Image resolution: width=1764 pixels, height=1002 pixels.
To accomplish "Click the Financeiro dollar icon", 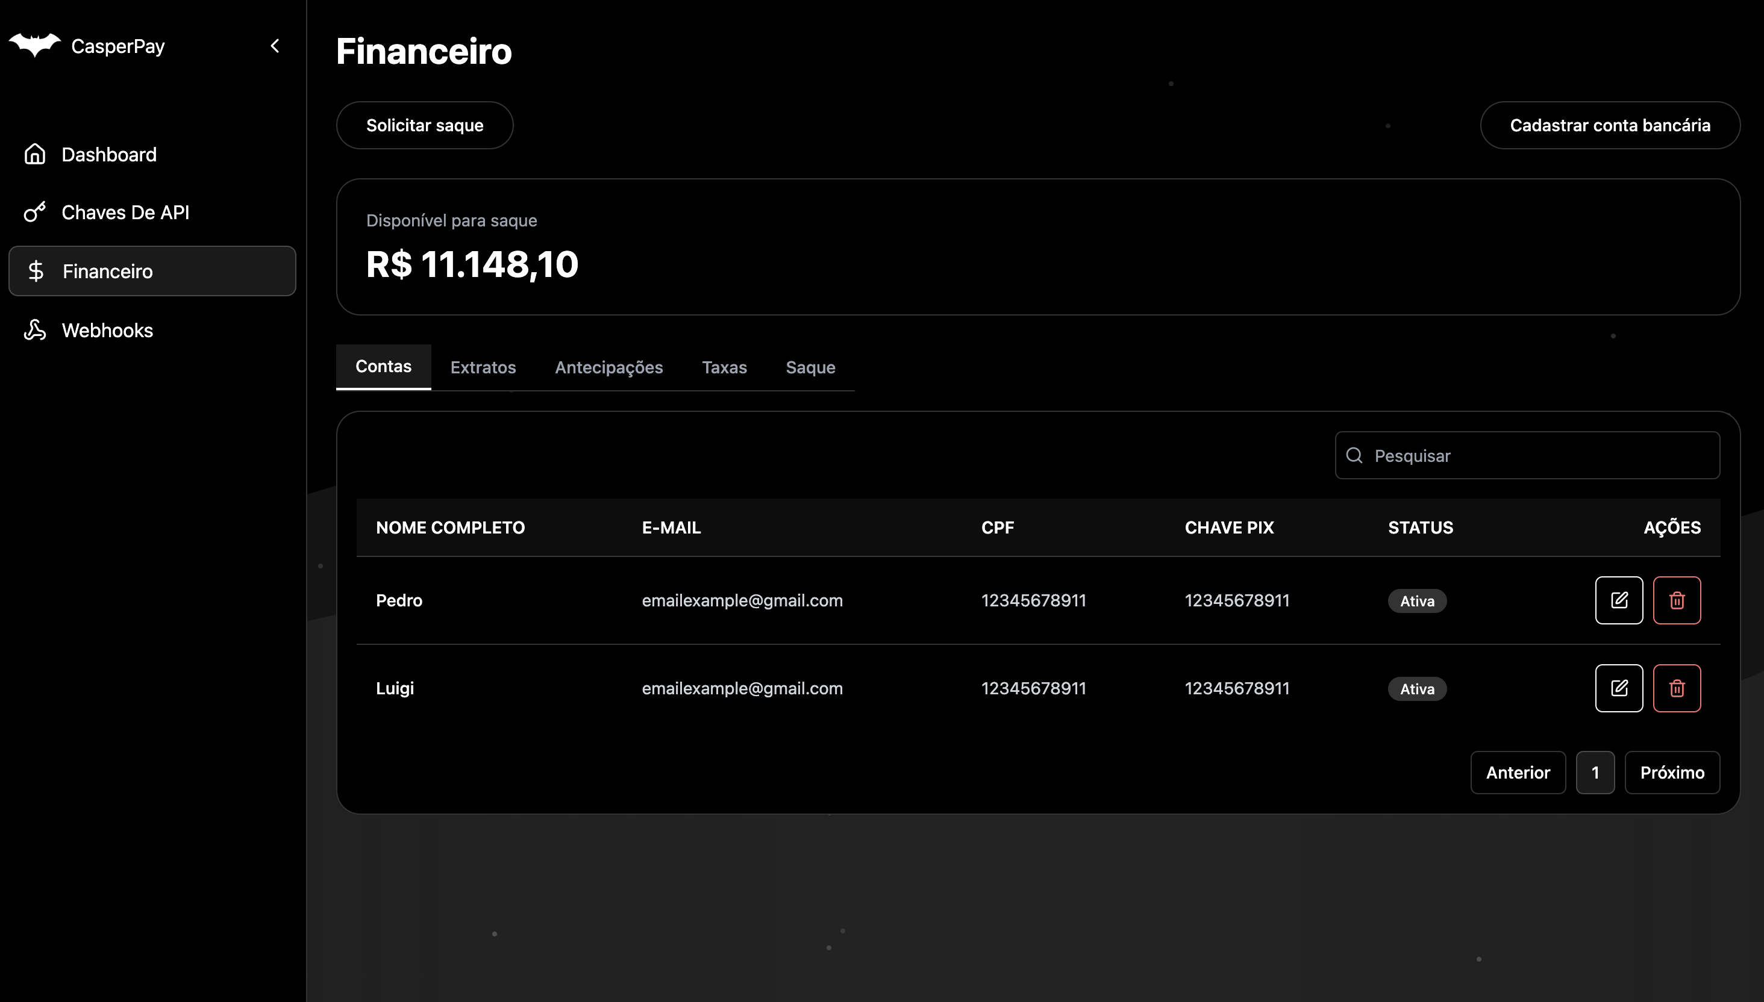I will click(36, 271).
